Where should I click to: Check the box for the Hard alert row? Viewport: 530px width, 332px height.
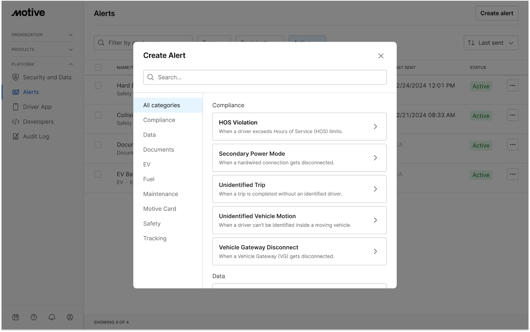[98, 86]
